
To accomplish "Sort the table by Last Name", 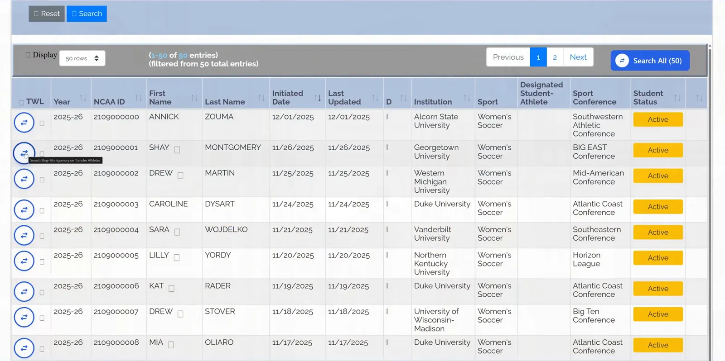I will [261, 98].
